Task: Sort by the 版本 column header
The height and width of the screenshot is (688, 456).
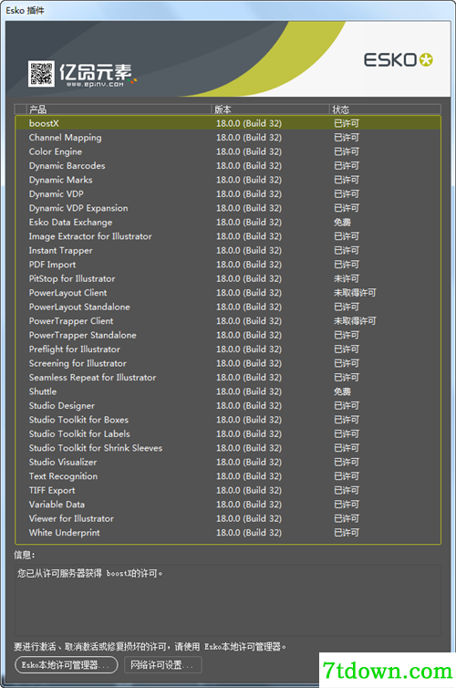Action: 270,109
